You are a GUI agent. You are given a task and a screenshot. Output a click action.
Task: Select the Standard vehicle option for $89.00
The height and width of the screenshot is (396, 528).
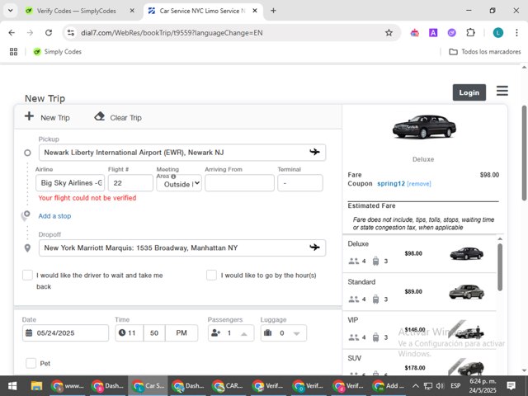coord(419,291)
